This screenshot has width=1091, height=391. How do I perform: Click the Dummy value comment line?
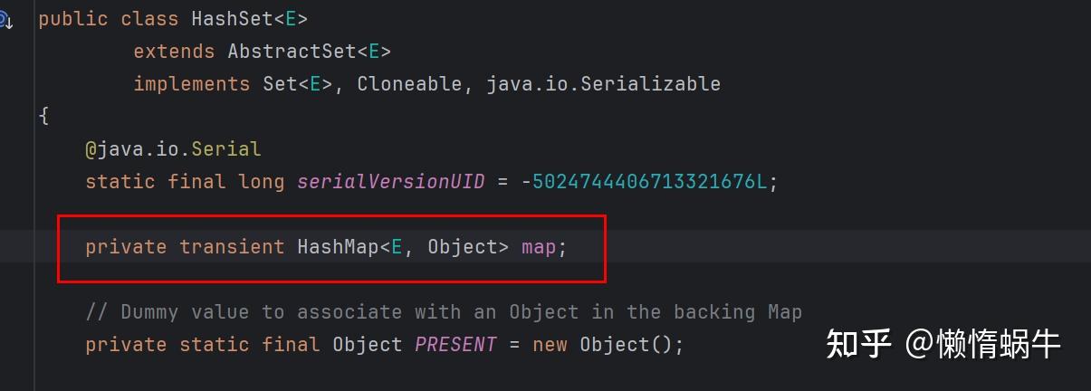pos(444,312)
